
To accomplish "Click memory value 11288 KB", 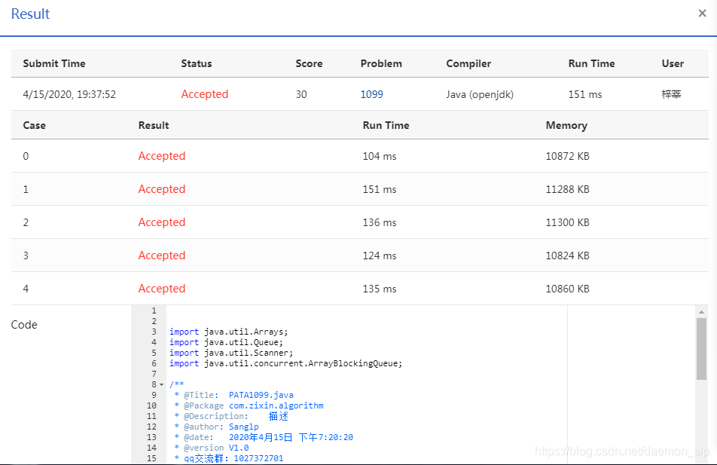I will [x=567, y=189].
